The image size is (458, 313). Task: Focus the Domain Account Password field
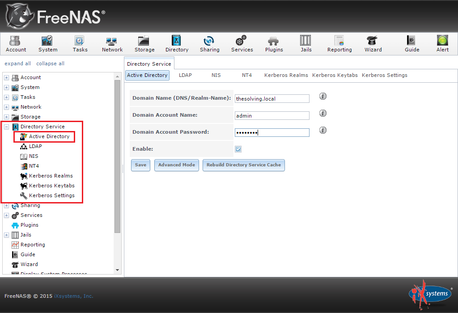[x=272, y=132]
